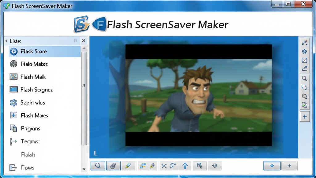This screenshot has height=178, width=316.
Task: Minimize the Flash ScreenSaver Maker window
Action: tap(277, 4)
